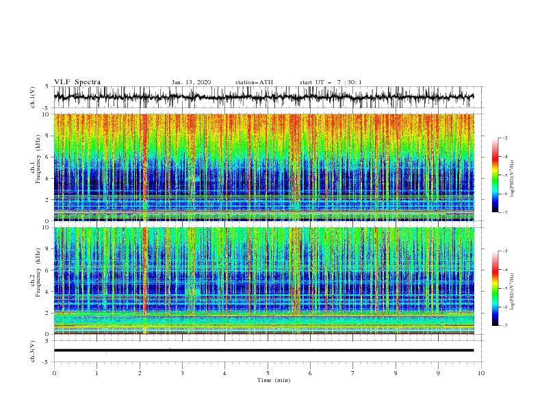Click ch.2 frequency axis tick "8"

(47, 249)
